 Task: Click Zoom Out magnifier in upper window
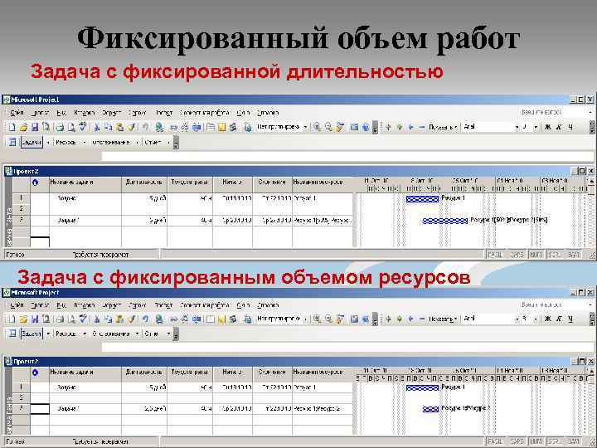tap(328, 127)
